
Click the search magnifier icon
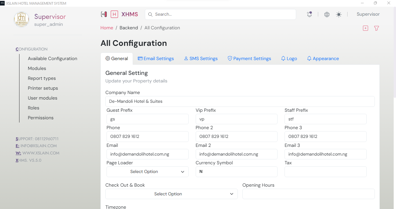[150, 14]
